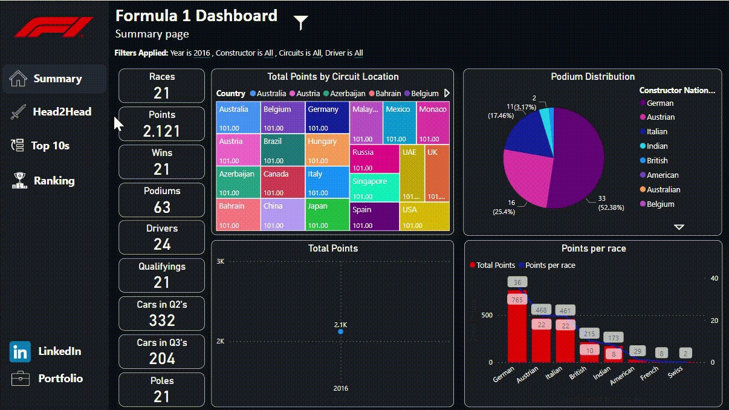Expand the Podium Distribution chevron at bottom
729x410 pixels.
click(679, 227)
